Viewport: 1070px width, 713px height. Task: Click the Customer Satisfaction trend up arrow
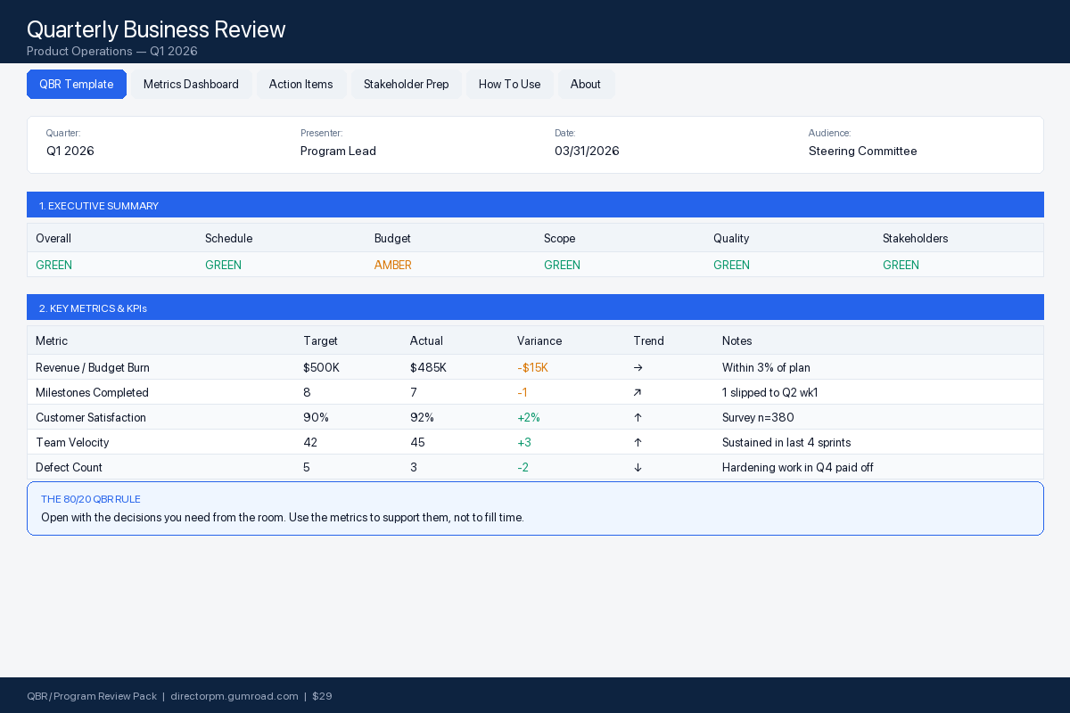[x=638, y=417]
